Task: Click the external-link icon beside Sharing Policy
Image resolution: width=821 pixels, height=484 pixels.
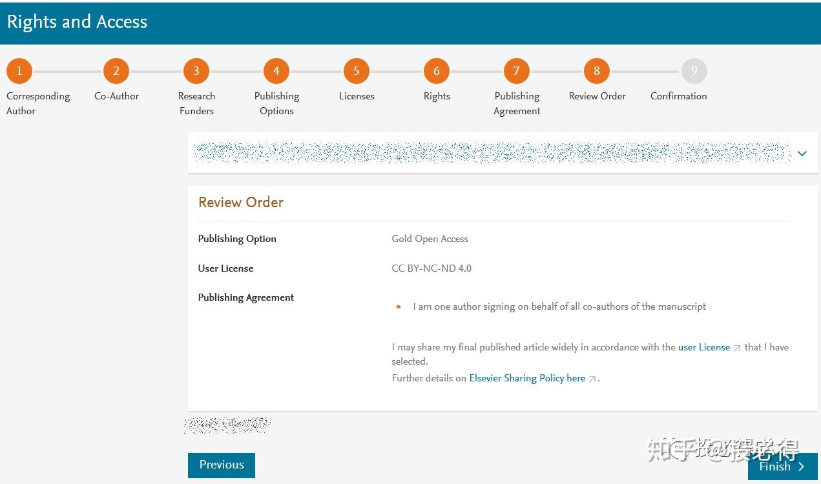Action: tap(591, 379)
